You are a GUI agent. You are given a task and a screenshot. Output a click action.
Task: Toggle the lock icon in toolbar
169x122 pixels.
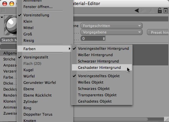coord(160,11)
